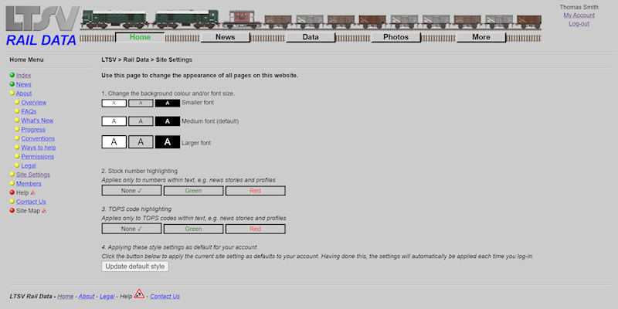
Task: Open the Data navigation tab
Action: [311, 37]
